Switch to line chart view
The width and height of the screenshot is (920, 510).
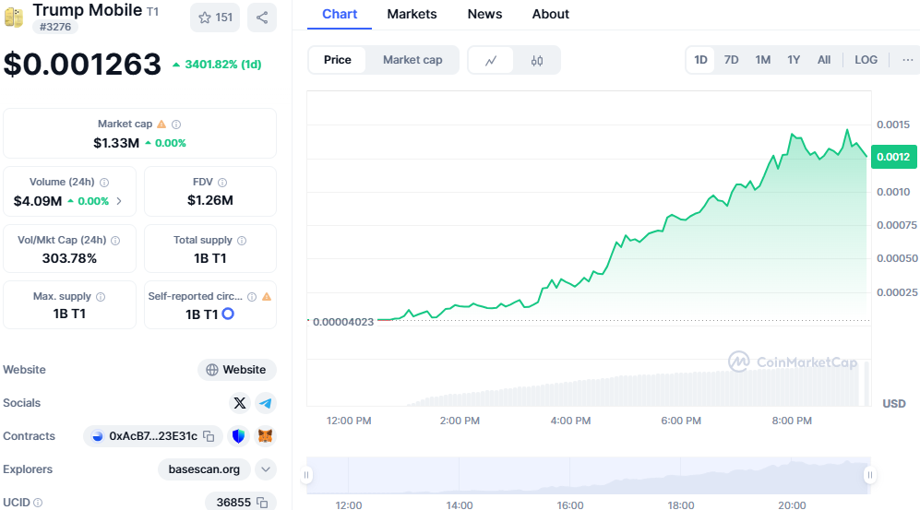tap(491, 60)
